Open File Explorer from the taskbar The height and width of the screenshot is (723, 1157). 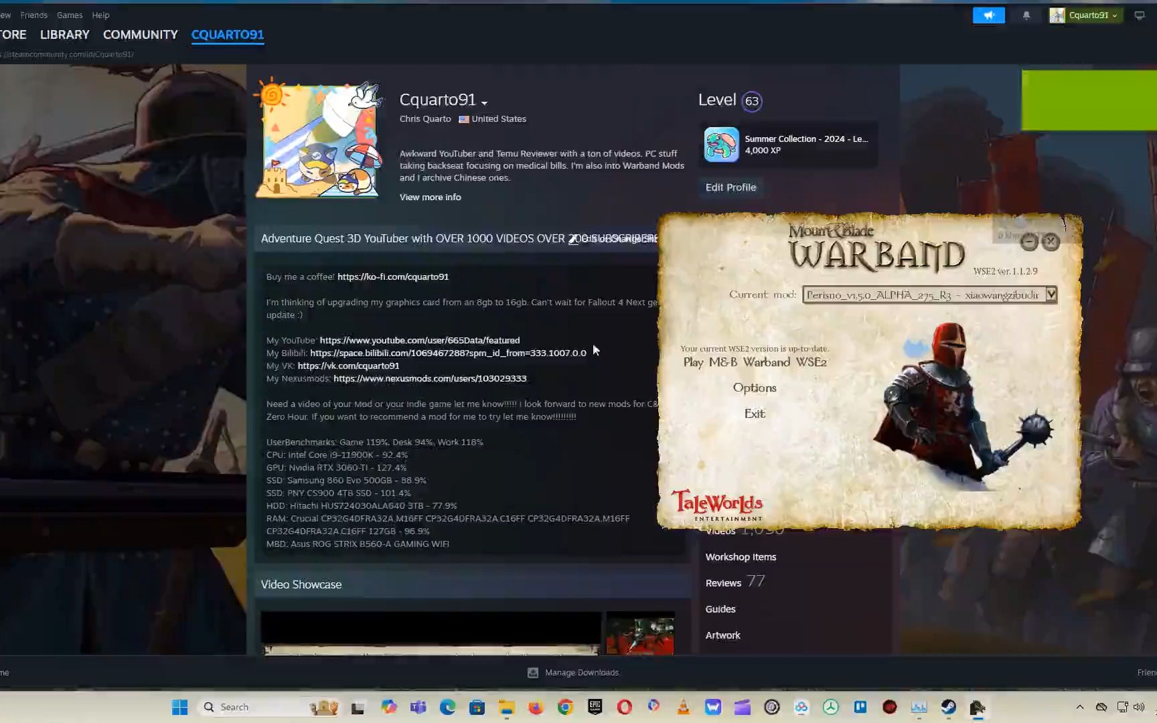[506, 707]
